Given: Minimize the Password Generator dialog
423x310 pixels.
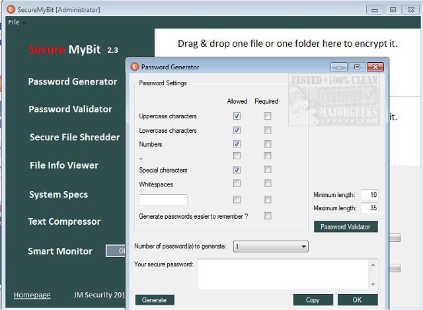Looking at the screenshot, I should click(339, 67).
